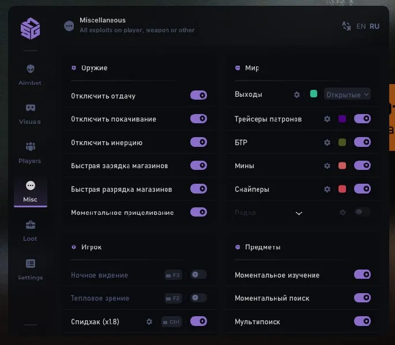The height and width of the screenshot is (345, 395).
Task: Expand the chevron below Снайперы
Action: point(299,213)
